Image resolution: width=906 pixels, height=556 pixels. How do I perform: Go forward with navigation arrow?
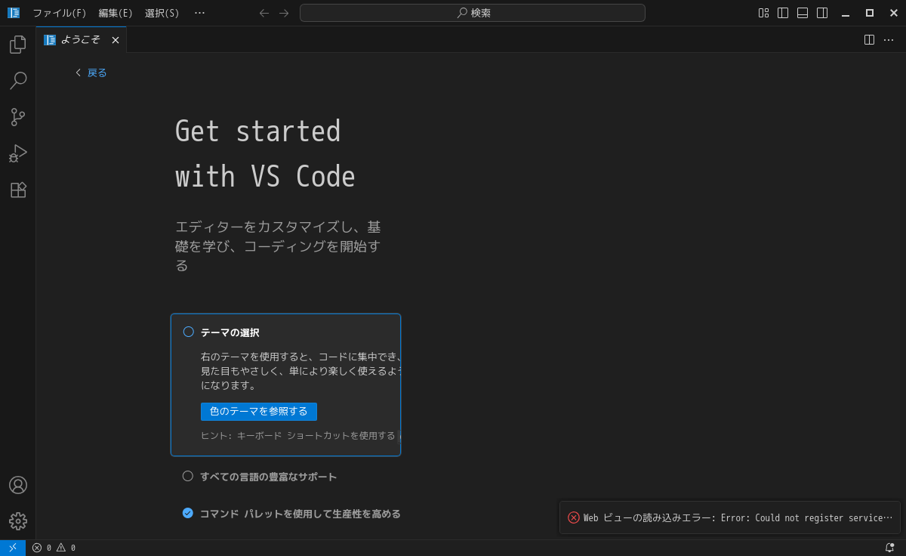point(284,13)
